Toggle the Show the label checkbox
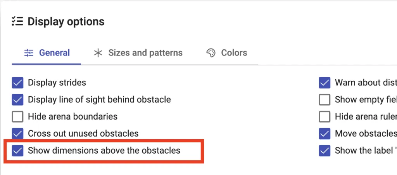The width and height of the screenshot is (397, 175). pos(325,151)
